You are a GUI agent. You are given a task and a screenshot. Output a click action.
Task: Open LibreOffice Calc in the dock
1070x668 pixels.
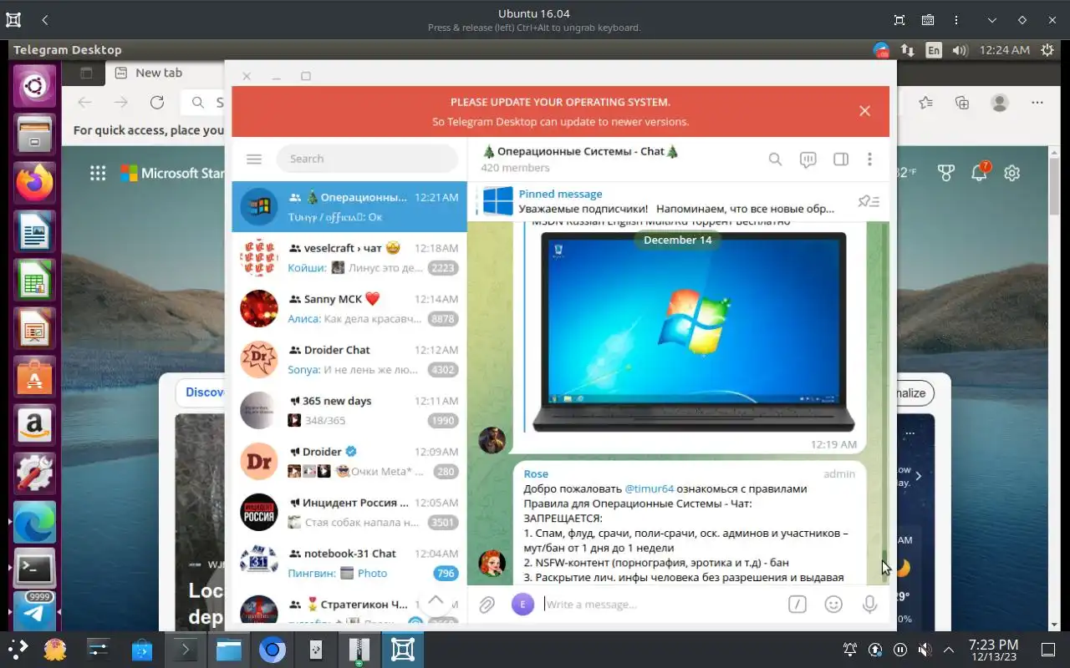34,280
